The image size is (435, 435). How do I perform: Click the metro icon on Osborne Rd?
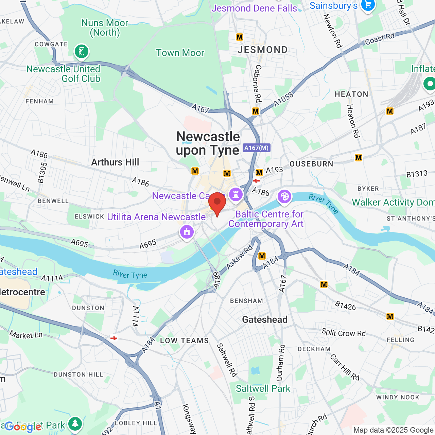coord(256,111)
